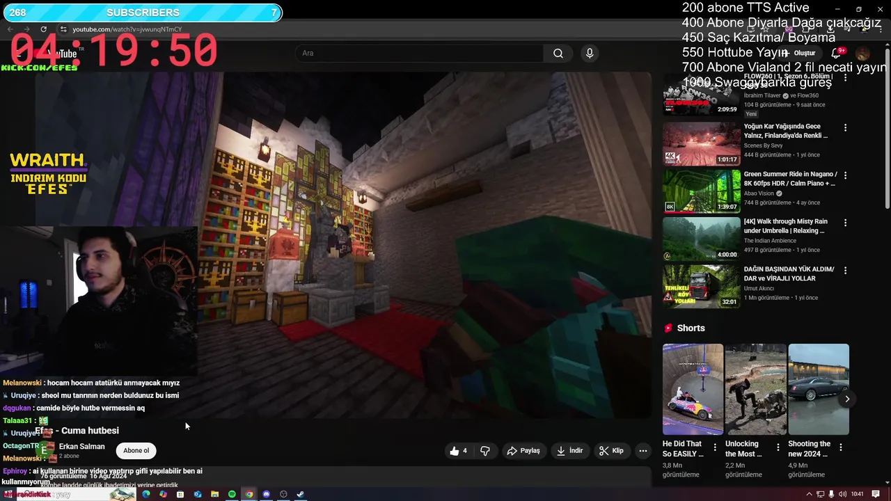This screenshot has width=891, height=501.
Task: Expand hidden system tray icons
Action: pyautogui.click(x=809, y=494)
